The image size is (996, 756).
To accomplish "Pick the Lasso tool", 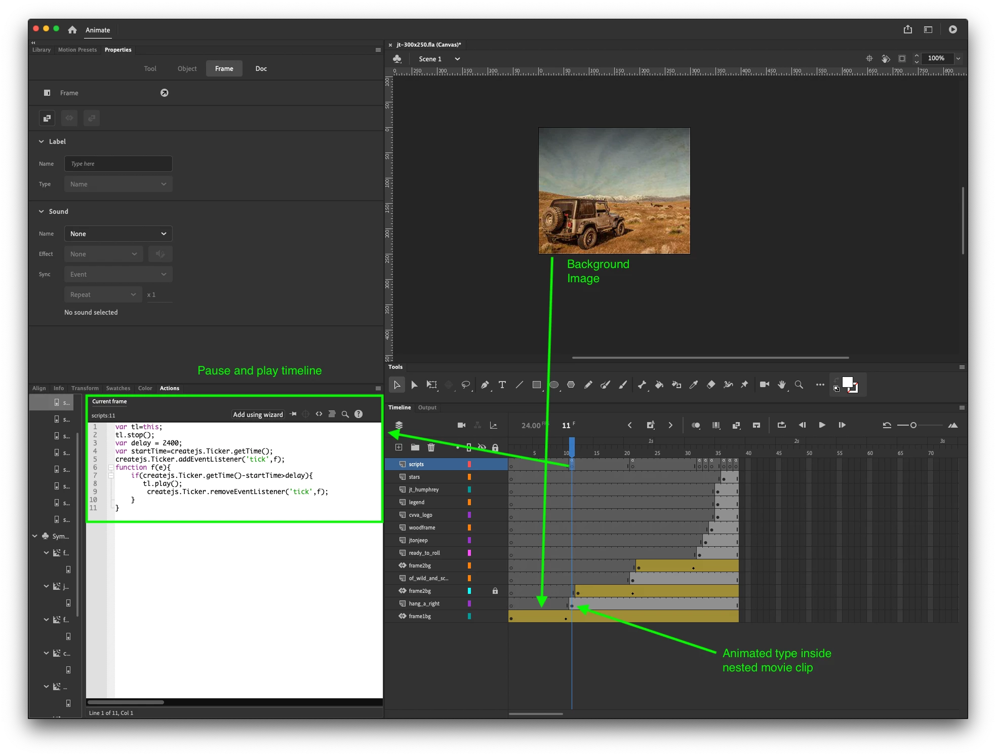I will (466, 385).
